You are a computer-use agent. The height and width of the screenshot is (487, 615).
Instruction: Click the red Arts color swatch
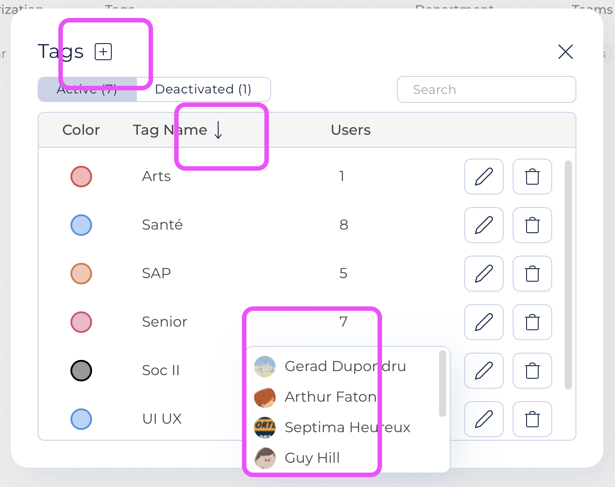pos(81,177)
